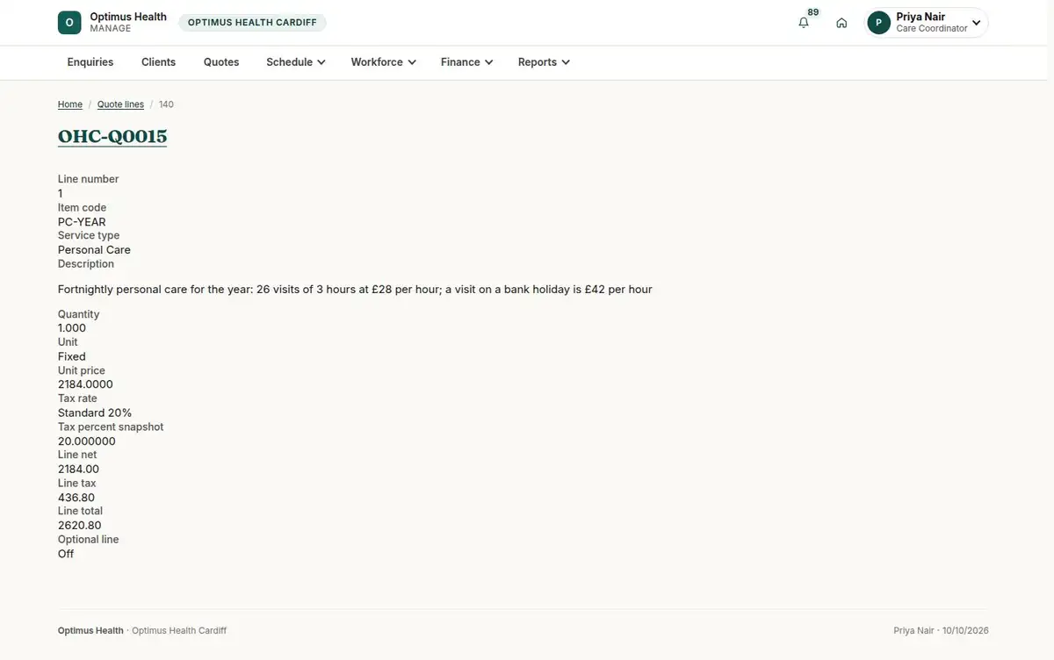Image resolution: width=1054 pixels, height=660 pixels.
Task: Switch to the Quotes section
Action: coord(221,62)
